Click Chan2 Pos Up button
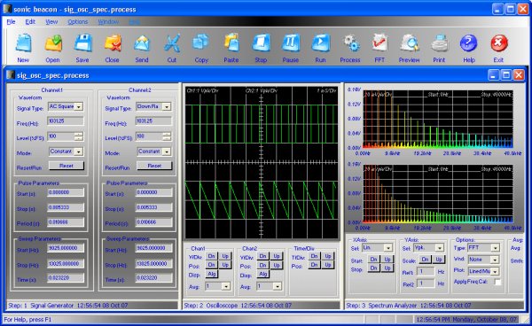532x326 pixels. click(277, 265)
